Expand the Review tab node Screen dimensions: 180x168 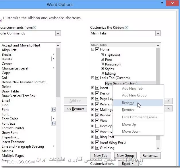pos(92,115)
